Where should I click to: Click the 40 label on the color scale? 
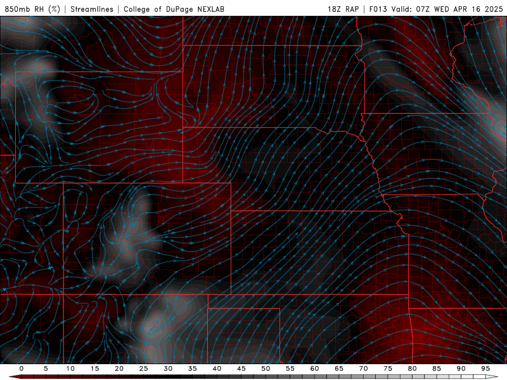pos(217,369)
